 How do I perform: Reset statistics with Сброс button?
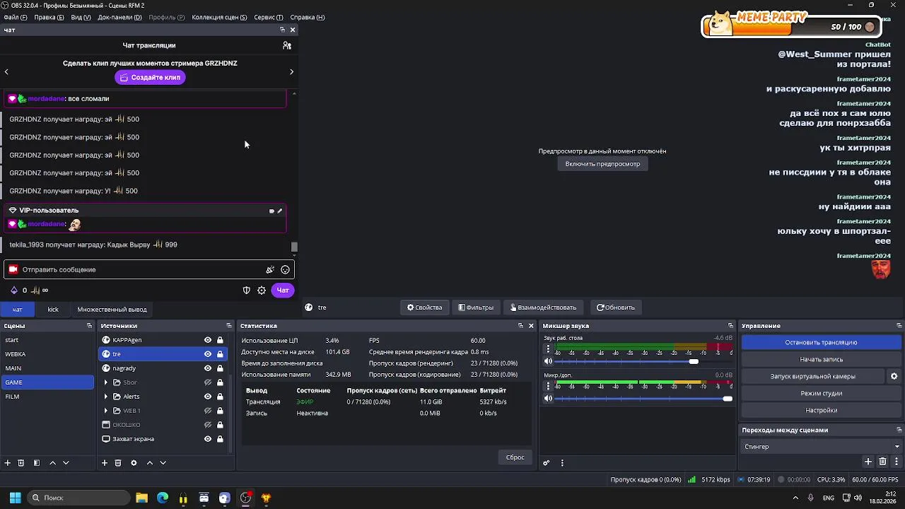(515, 457)
